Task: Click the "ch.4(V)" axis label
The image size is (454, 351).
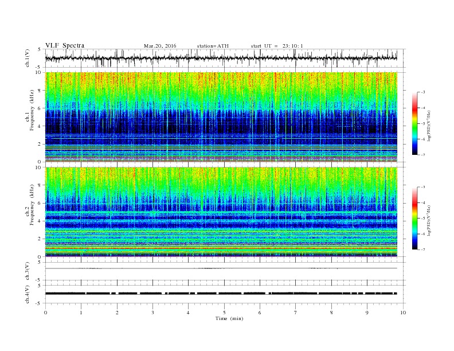Action: point(28,294)
